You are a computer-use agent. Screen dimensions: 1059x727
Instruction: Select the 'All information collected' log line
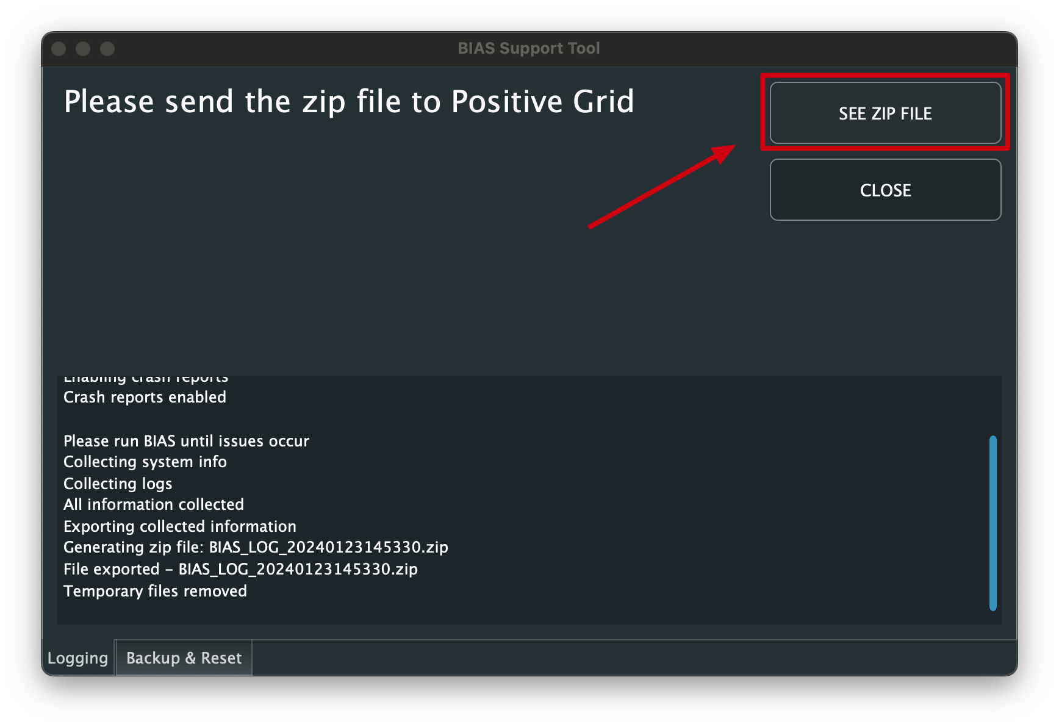[x=153, y=504]
